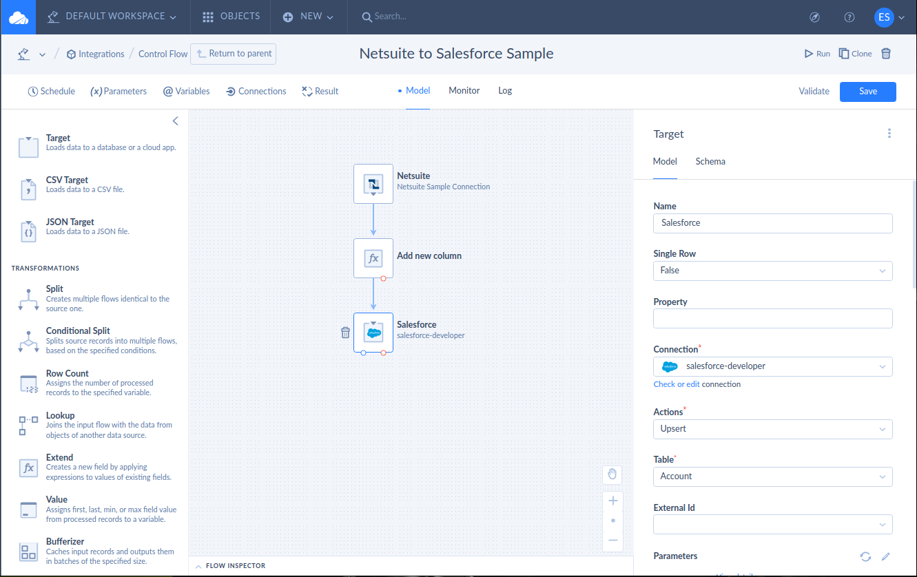Open the Single Row dropdown
917x577 pixels.
[772, 271]
